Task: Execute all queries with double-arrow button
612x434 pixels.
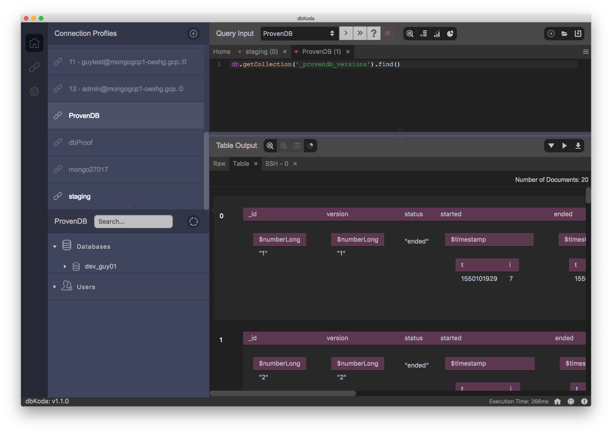Action: 360,33
